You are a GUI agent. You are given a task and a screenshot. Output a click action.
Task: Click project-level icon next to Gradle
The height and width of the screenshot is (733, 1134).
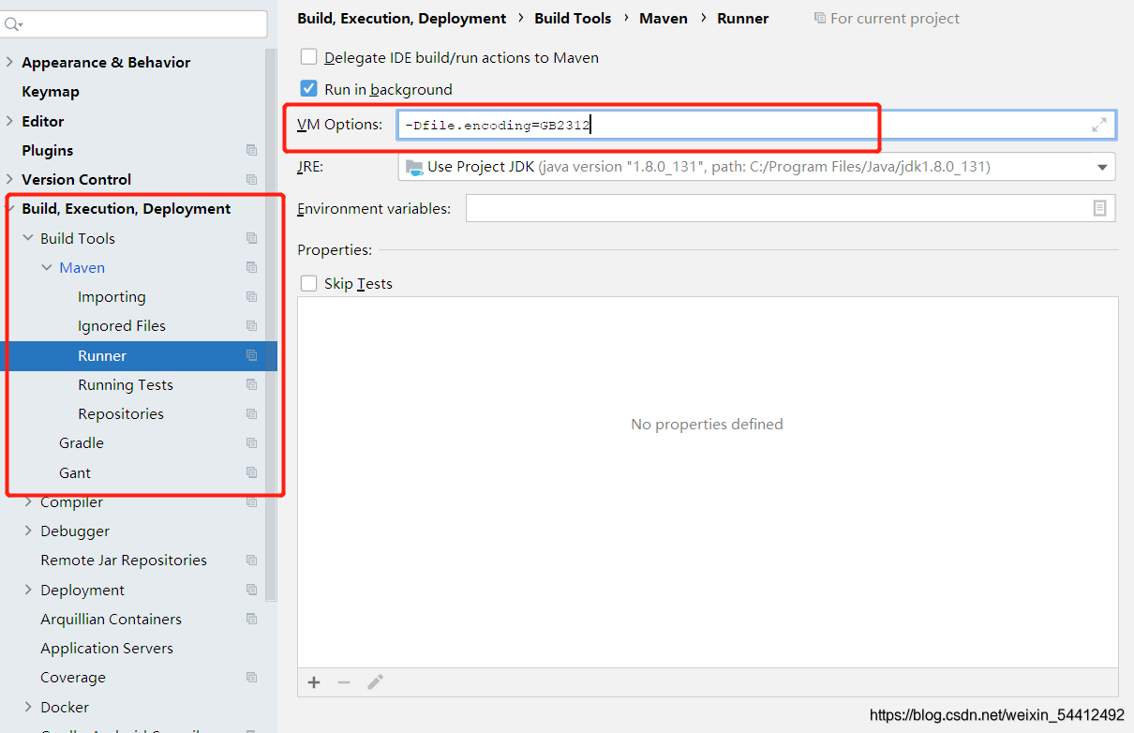tap(251, 442)
